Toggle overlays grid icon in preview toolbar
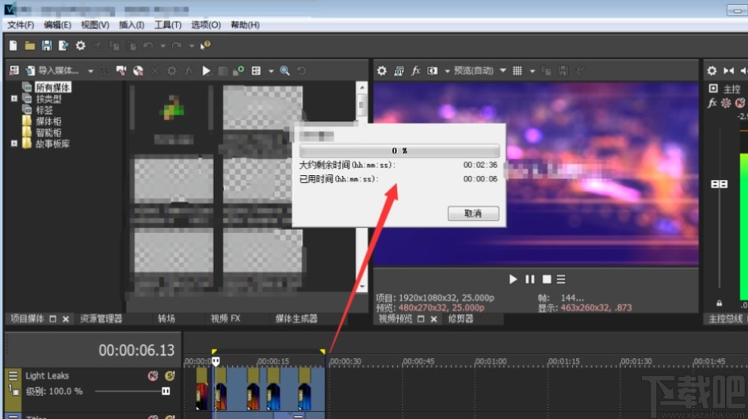The height and width of the screenshot is (419, 748). click(x=517, y=70)
